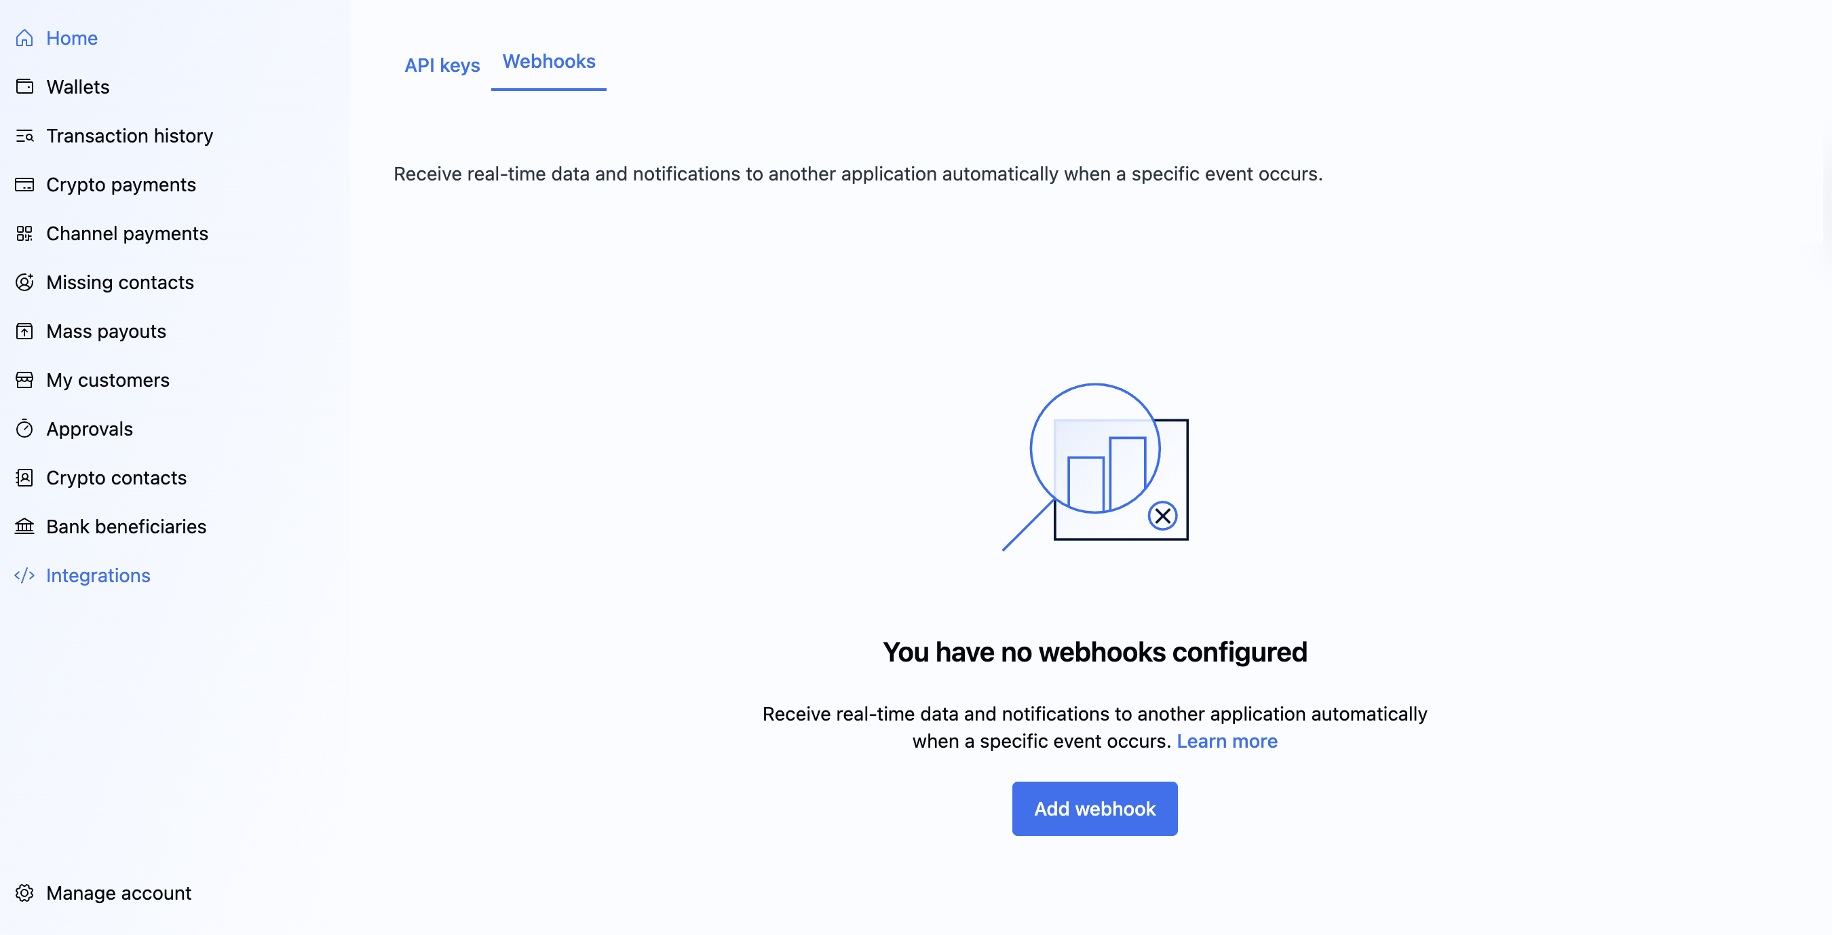Click the Crypto payments card icon
This screenshot has height=935, width=1832.
(24, 185)
